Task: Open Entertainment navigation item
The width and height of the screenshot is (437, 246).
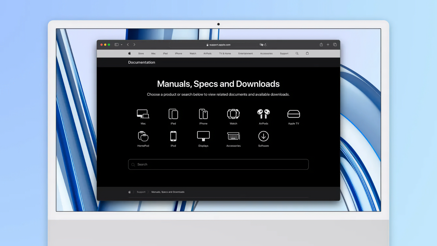Action: pyautogui.click(x=246, y=54)
